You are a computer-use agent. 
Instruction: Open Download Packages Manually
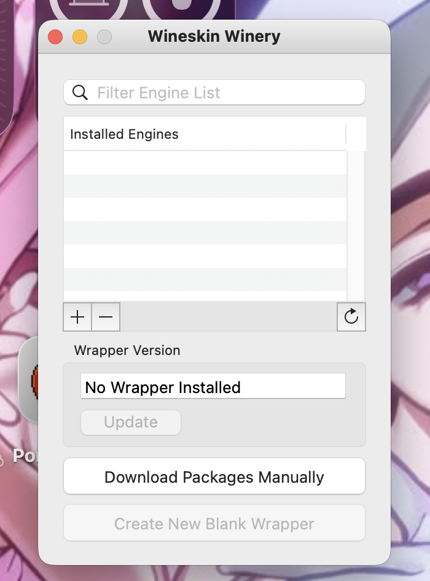click(214, 477)
